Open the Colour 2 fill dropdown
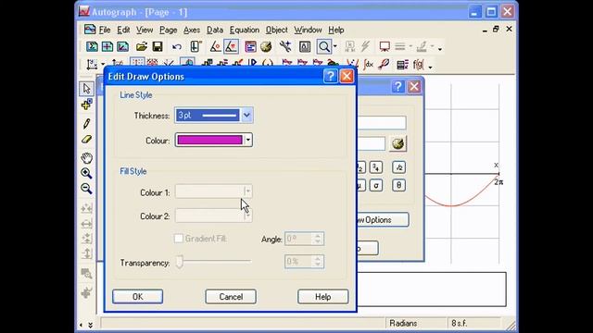 (247, 216)
